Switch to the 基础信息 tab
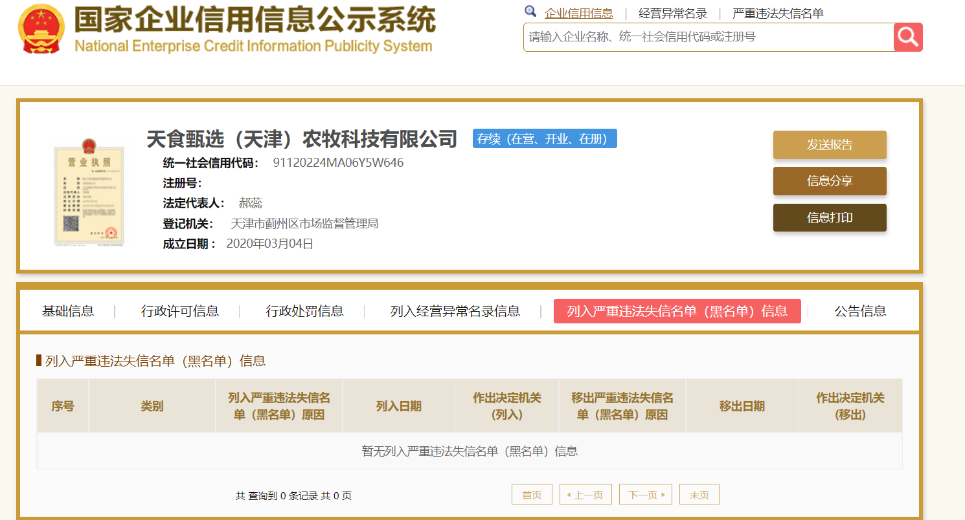The width and height of the screenshot is (965, 520). [68, 311]
